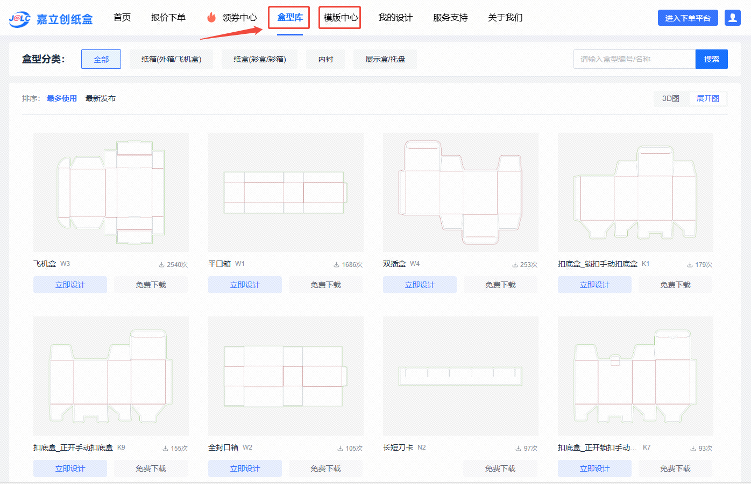Viewport: 751px width, 484px height.
Task: Sort templates by 最多使用
Action: 62,98
